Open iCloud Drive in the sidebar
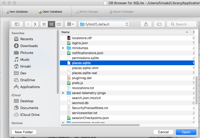This screenshot has width=200, height=138. pos(27,115)
